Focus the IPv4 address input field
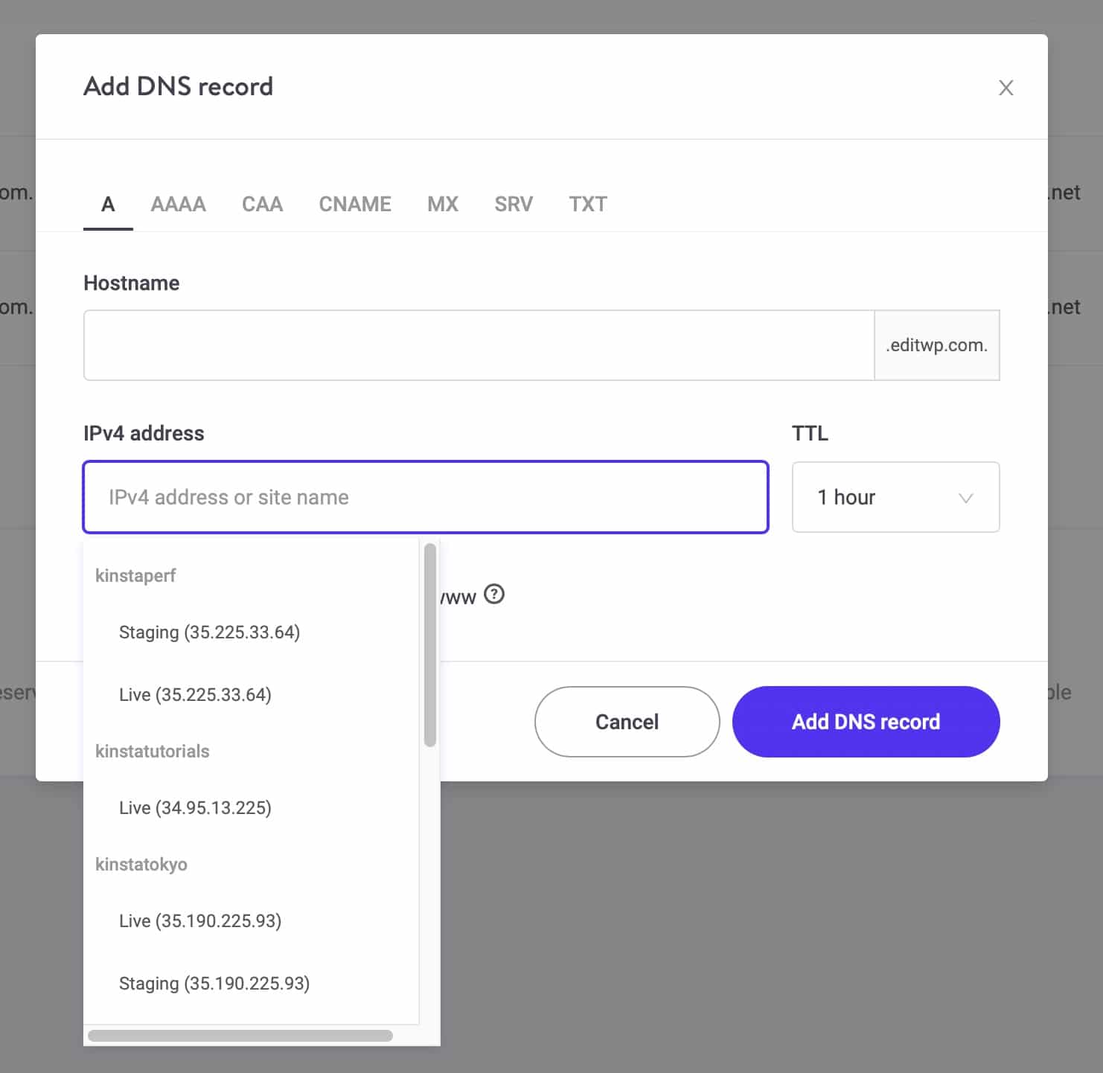This screenshot has width=1103, height=1073. pyautogui.click(x=426, y=497)
